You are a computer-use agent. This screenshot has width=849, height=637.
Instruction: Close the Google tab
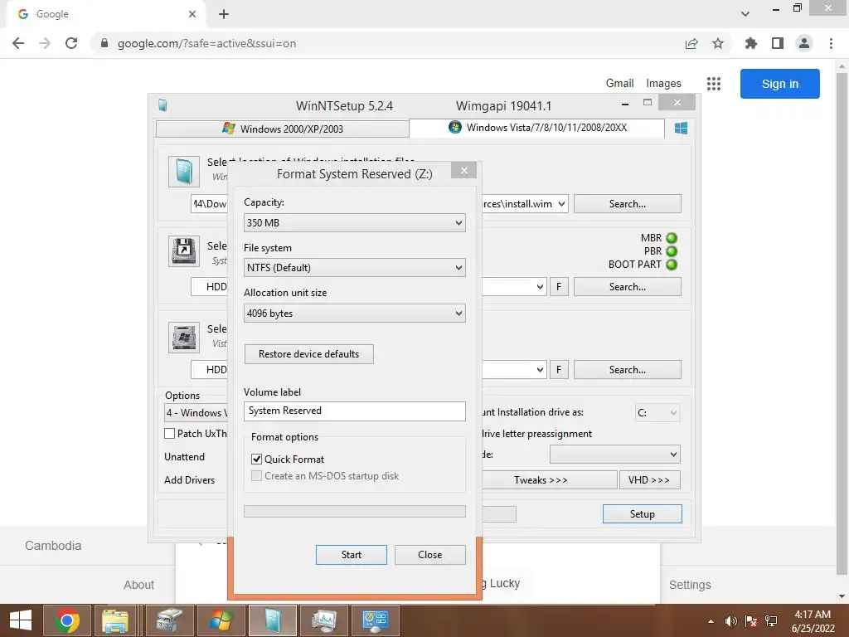192,14
